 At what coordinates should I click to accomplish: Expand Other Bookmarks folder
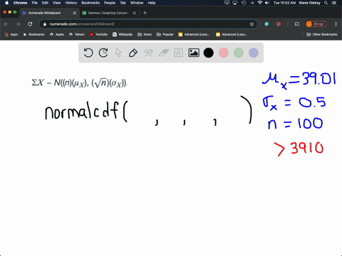point(322,34)
